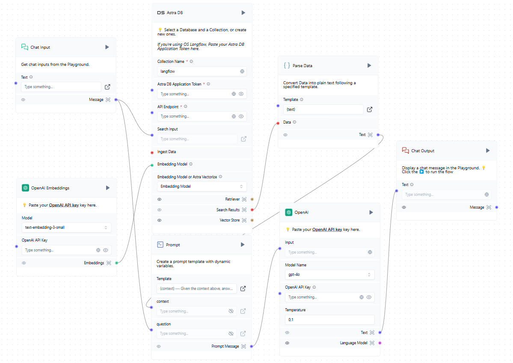
Task: Open expand icon for Search Input field
Action: coord(244,139)
